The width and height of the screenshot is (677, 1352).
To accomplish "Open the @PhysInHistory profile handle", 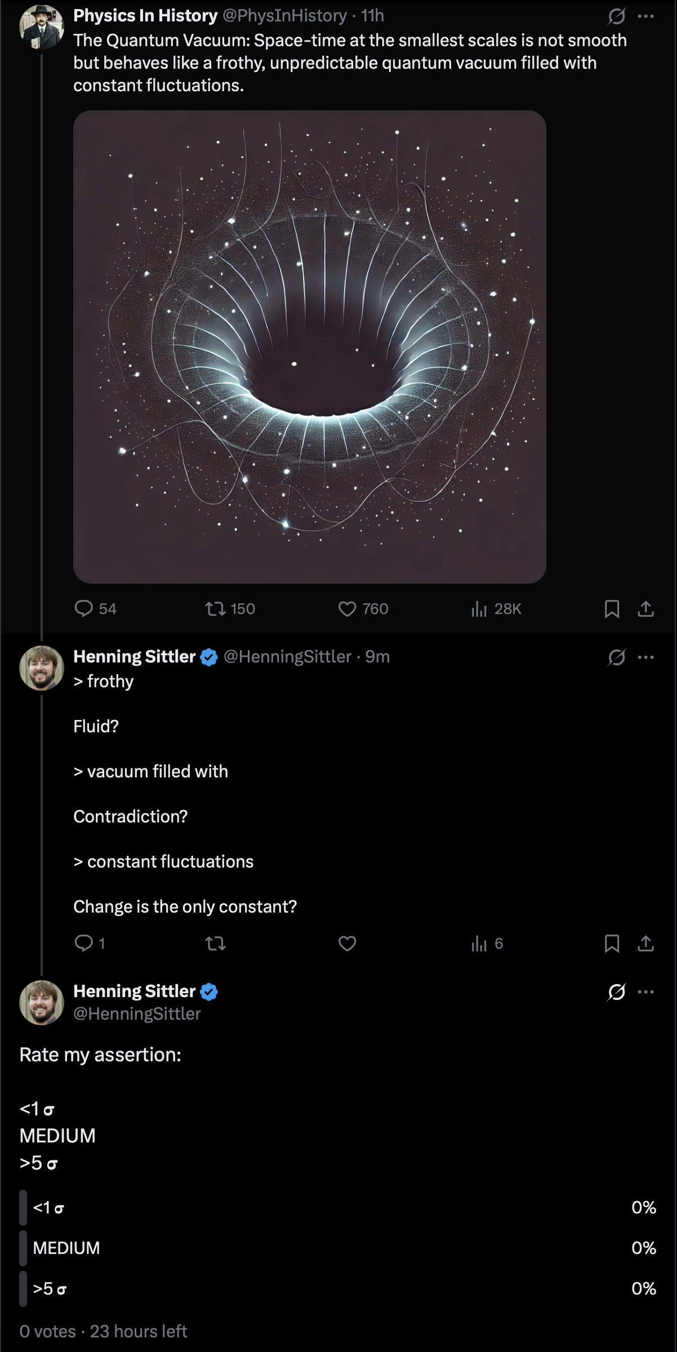I will 284,16.
